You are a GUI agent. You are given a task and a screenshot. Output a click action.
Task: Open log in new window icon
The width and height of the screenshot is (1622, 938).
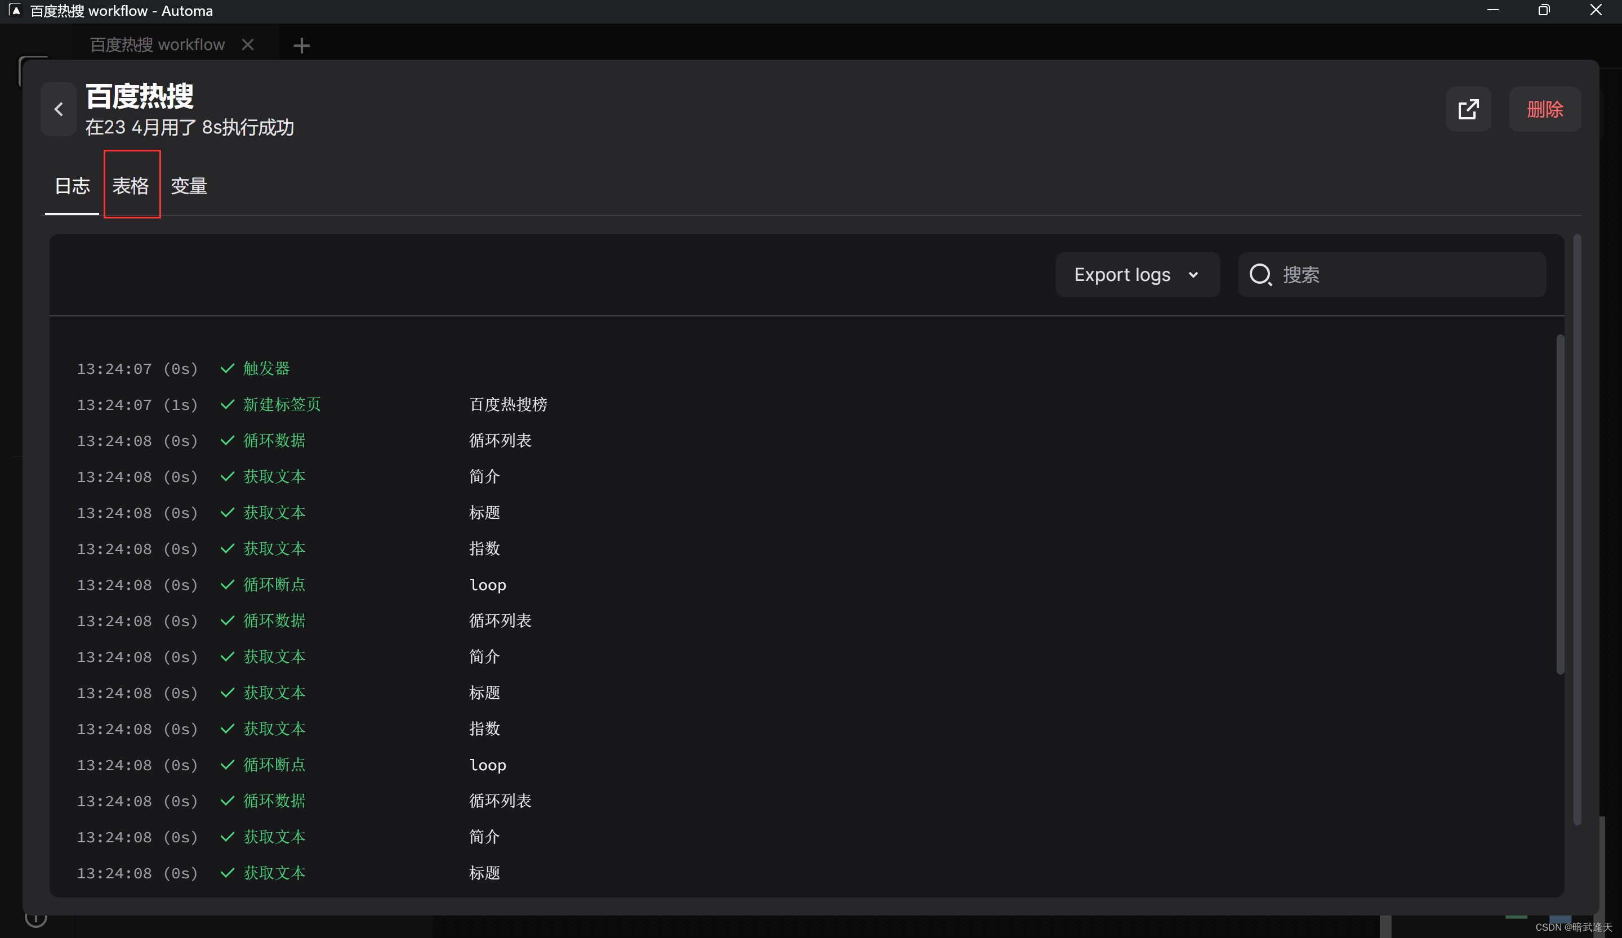pos(1468,109)
